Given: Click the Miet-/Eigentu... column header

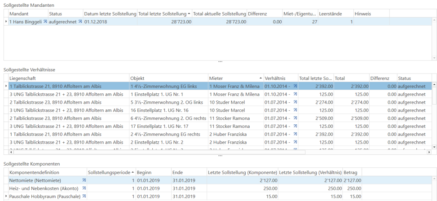Looking at the screenshot, I should click(x=300, y=13).
